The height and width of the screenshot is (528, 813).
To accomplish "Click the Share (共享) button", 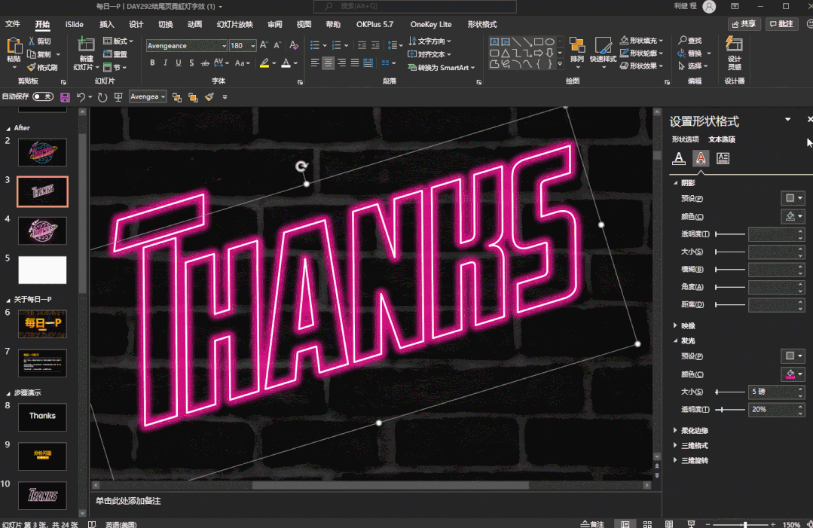I will 744,24.
